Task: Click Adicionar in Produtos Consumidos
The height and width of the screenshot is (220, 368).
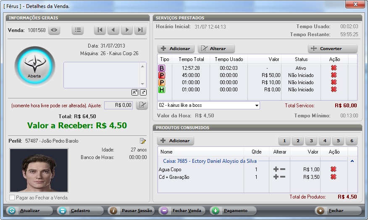Action: [x=175, y=141]
